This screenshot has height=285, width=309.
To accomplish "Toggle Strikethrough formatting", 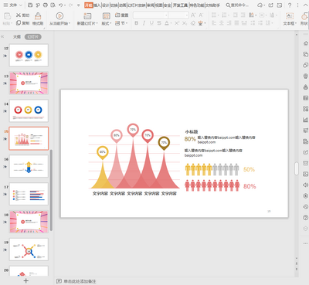I will tap(159, 23).
